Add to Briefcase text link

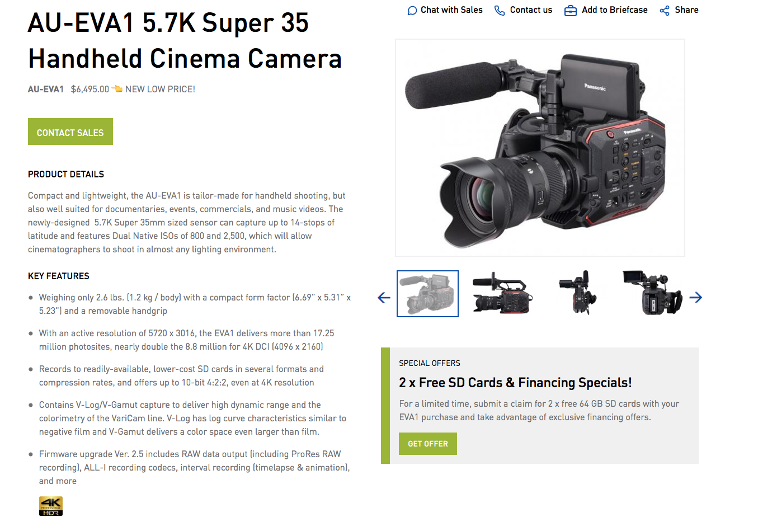[x=614, y=10]
